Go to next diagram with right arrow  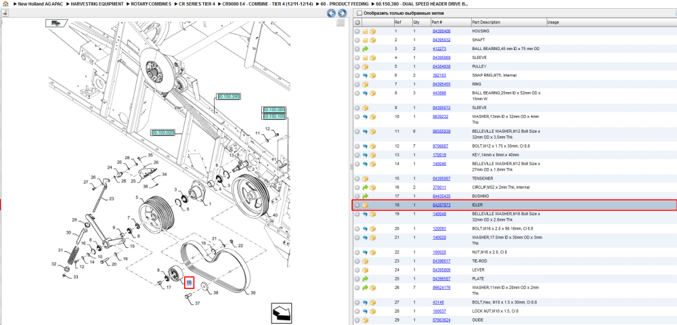[x=342, y=14]
